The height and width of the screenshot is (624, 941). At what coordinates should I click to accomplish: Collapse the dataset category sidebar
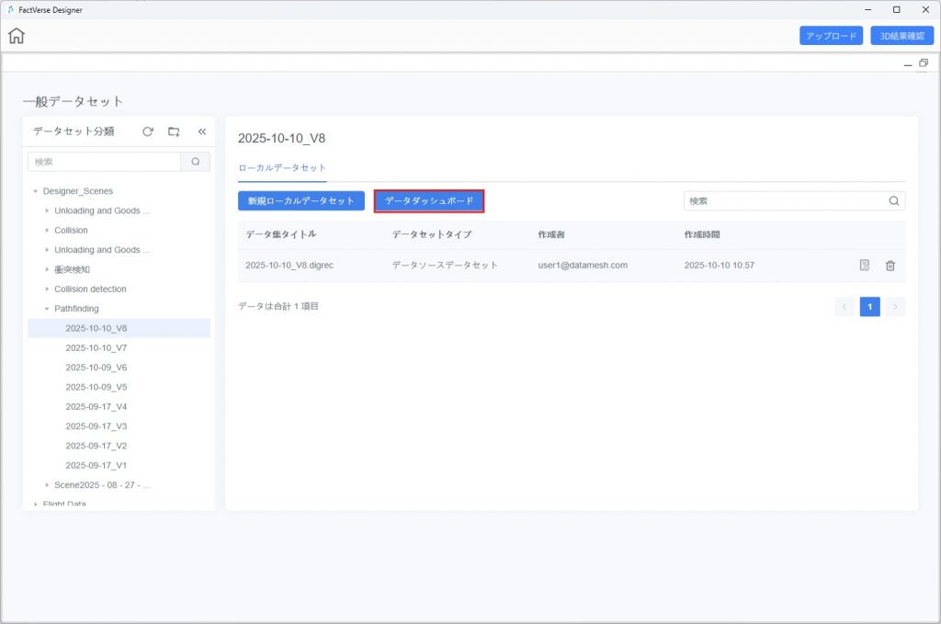coord(202,131)
